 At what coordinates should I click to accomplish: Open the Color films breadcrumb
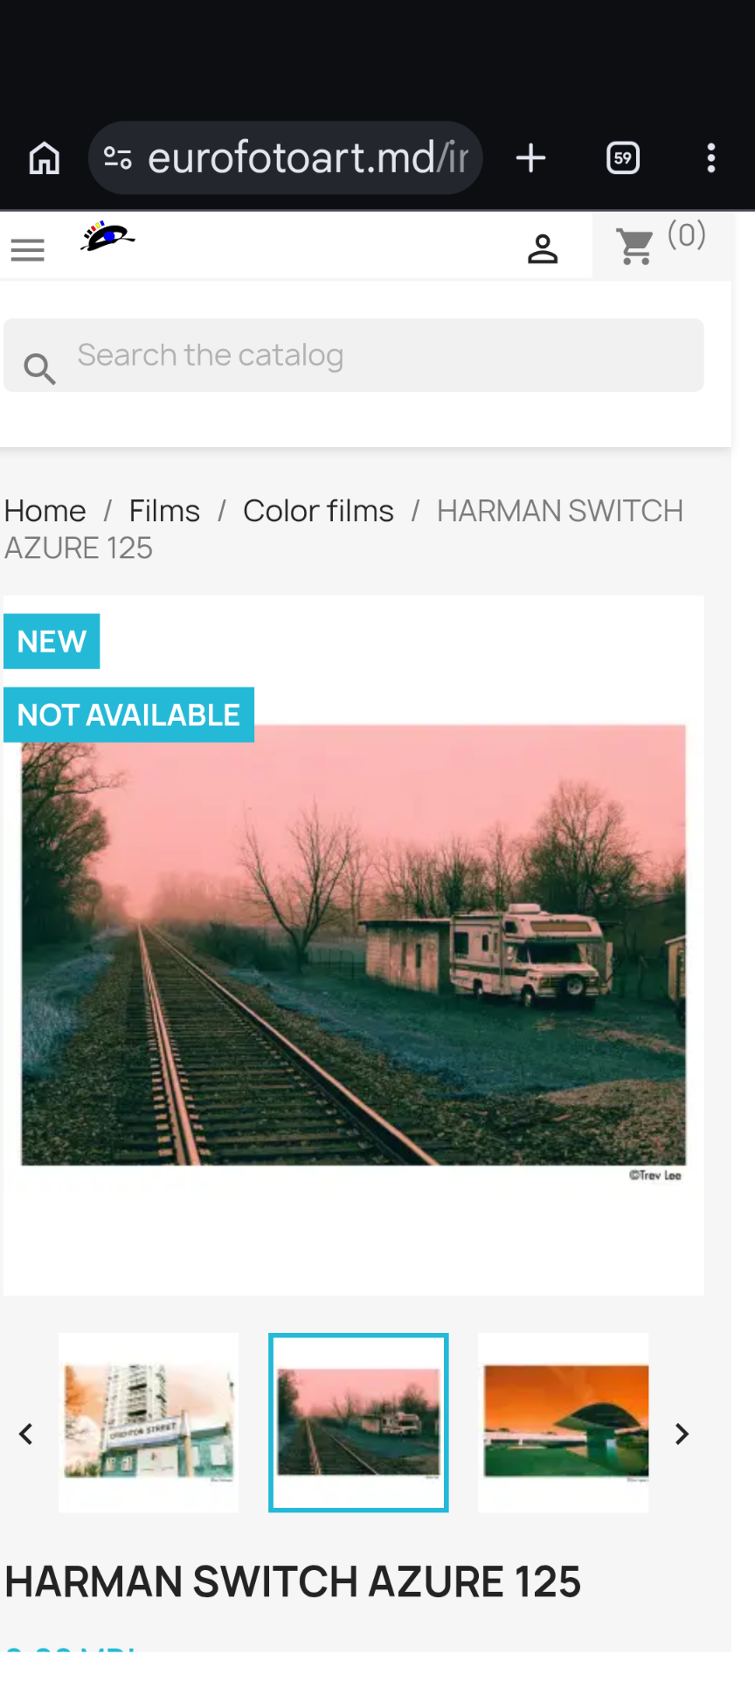pyautogui.click(x=318, y=511)
